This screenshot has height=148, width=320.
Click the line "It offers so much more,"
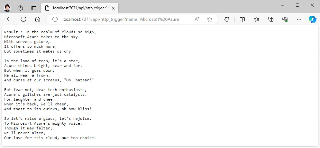pos(31,46)
